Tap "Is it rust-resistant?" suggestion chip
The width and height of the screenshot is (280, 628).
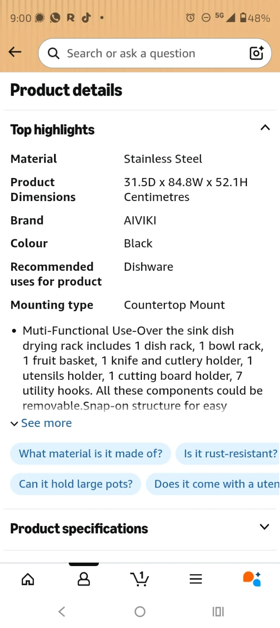coord(230,454)
